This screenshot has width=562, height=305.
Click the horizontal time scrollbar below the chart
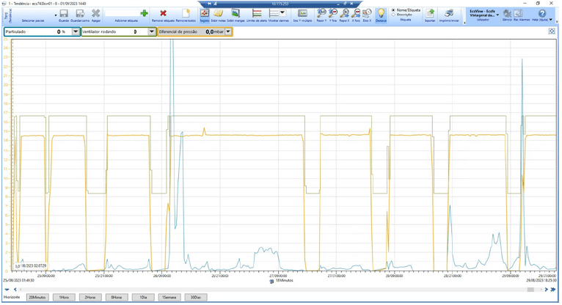pos(279,289)
